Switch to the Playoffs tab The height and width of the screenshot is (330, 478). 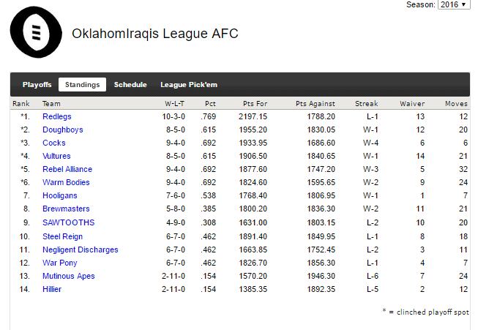(37, 85)
